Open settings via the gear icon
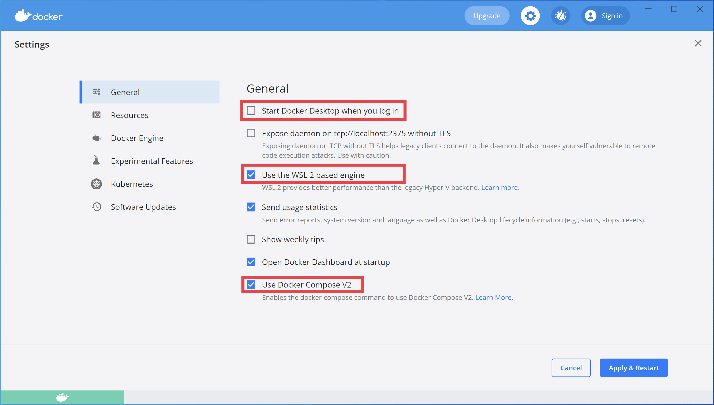 pos(530,16)
